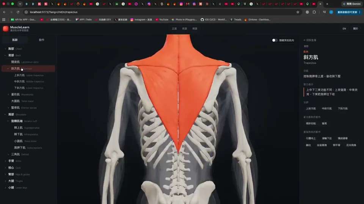Expand the 臀部 Hips & glutes group
Viewport: 364px width, 204px height.
point(5,175)
